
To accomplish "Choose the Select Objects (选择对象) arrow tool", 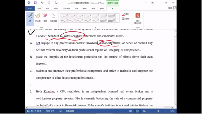I will (x=53, y=17).
